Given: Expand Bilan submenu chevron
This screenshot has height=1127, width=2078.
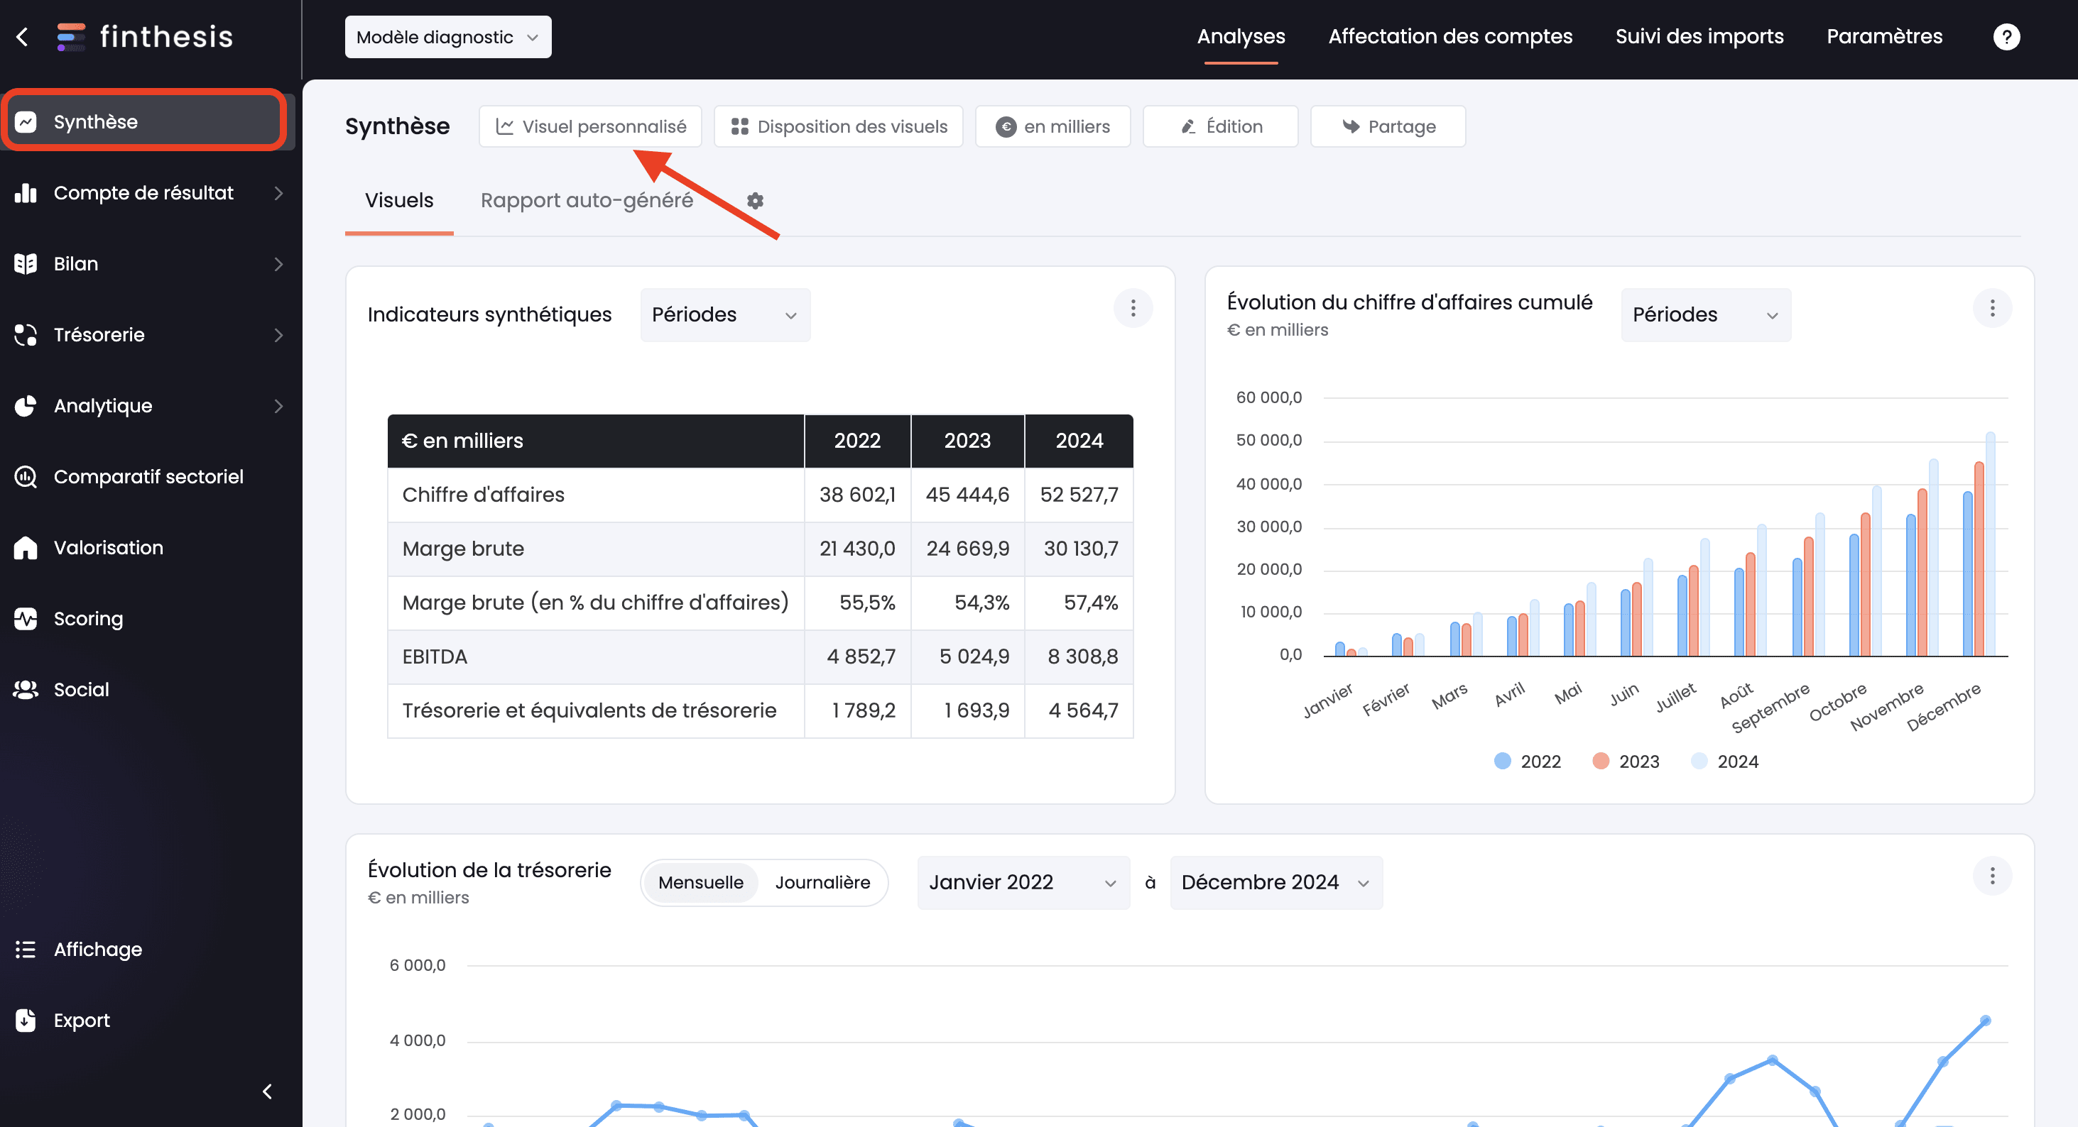Looking at the screenshot, I should coord(278,263).
